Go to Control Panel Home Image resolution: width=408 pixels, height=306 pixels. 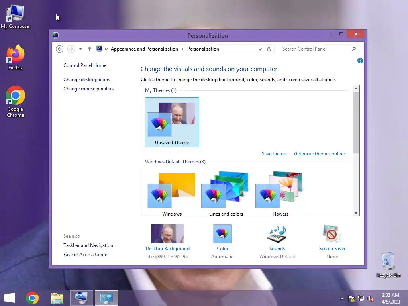pos(85,65)
